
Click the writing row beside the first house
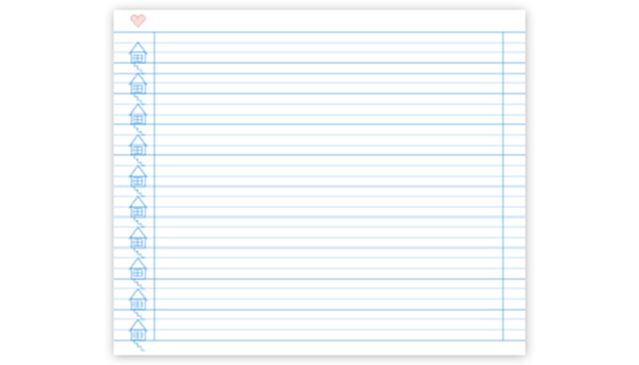click(329, 47)
